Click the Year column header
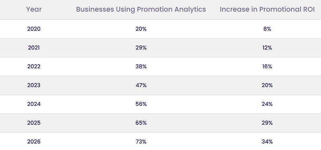 [x=34, y=9]
